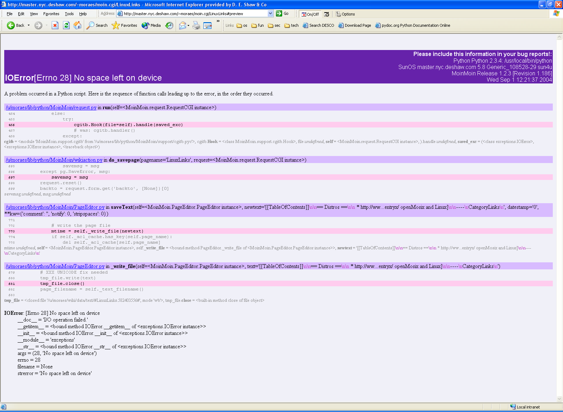563x412 pixels.
Task: Toggle the popup blocker On/Off button
Action: point(310,14)
